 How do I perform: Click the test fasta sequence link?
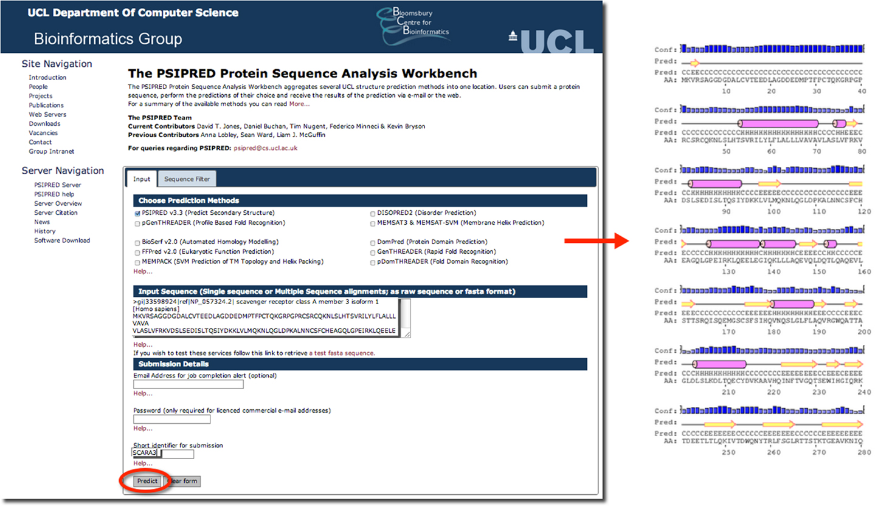coord(342,353)
